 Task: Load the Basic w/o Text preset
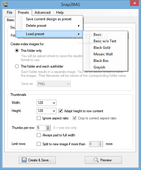tap(105, 41)
